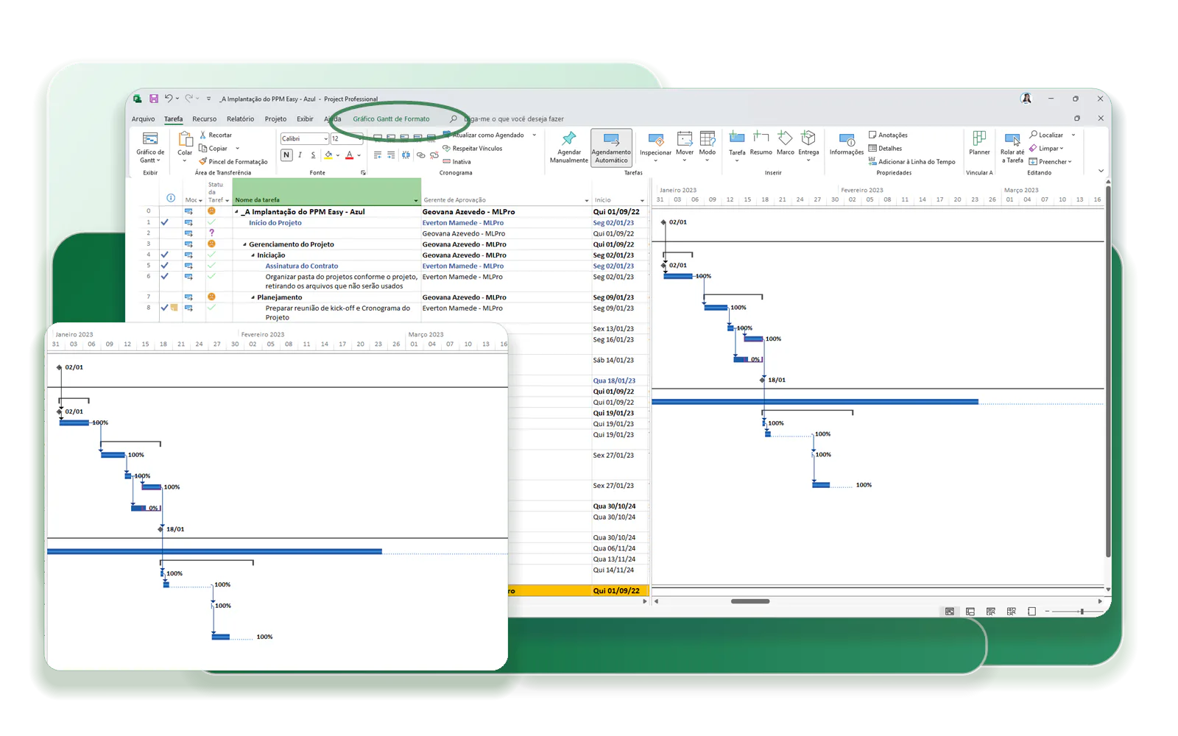Viewport: 1178px width, 736px height.
Task: Switch to the Relatório tab
Action: (241, 119)
